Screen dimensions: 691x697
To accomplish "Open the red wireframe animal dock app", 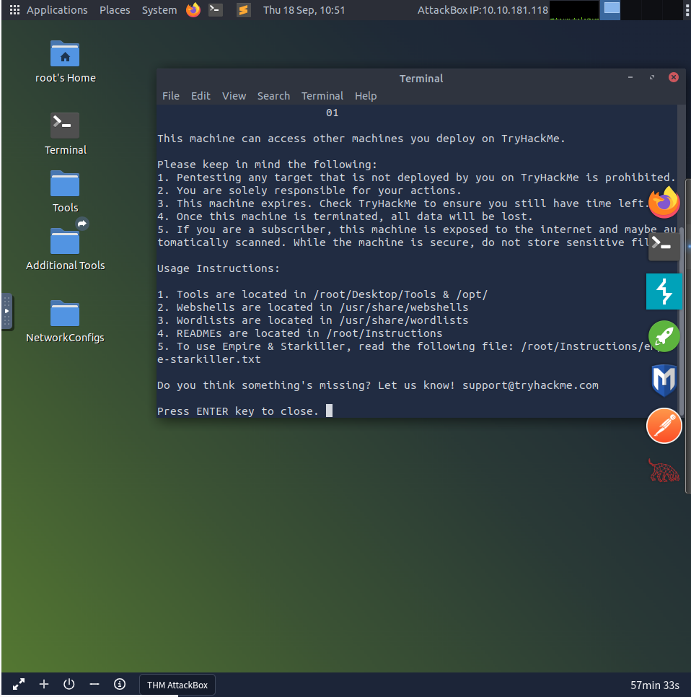I will (664, 470).
